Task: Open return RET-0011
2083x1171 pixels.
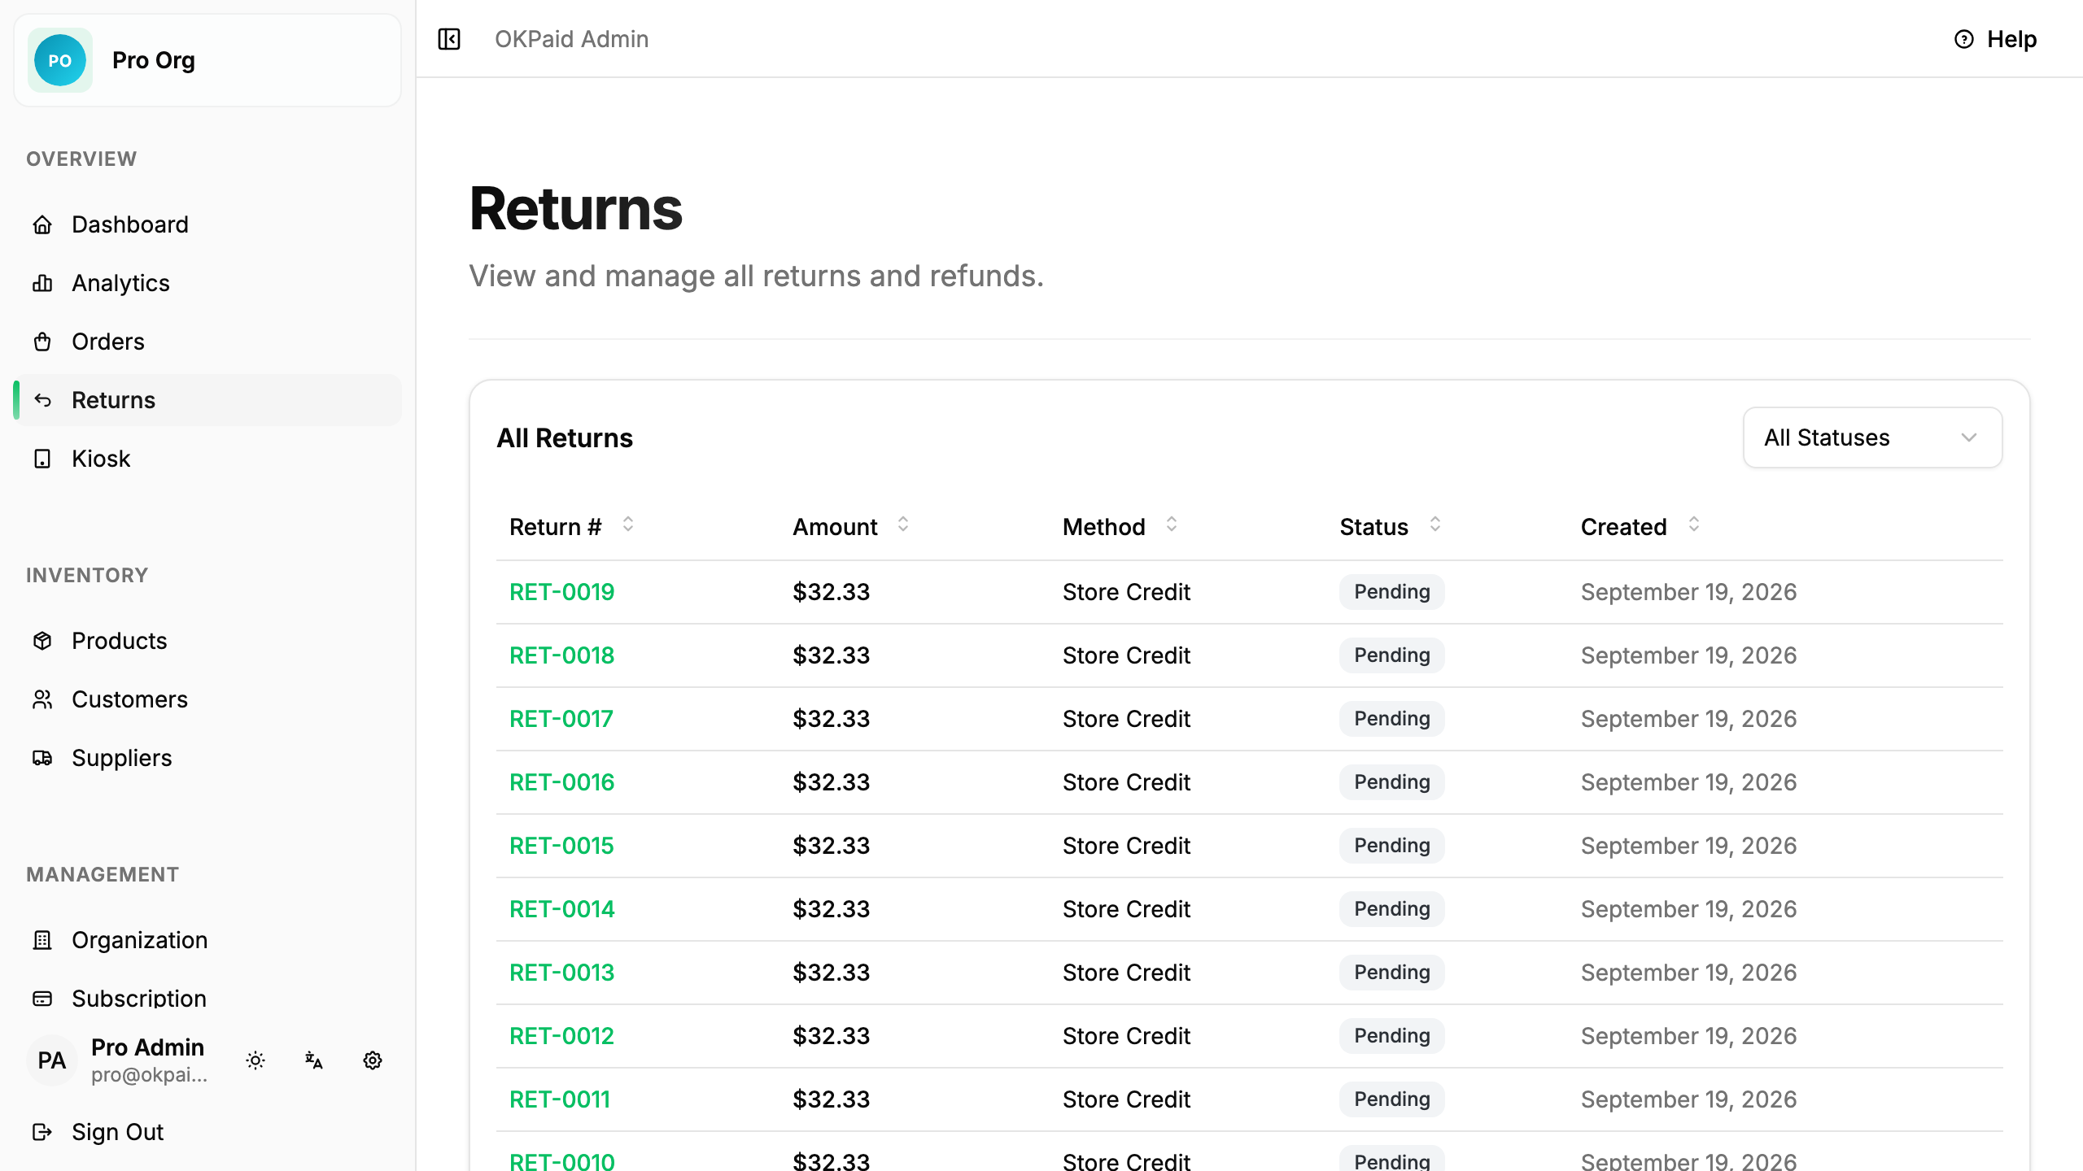Action: [559, 1099]
